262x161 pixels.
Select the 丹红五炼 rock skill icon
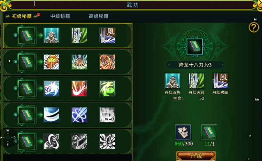coord(172,81)
